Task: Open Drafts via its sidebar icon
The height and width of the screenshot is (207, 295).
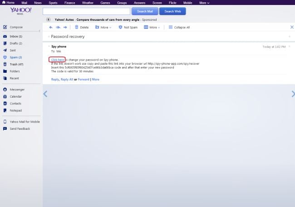Action: pos(5,43)
